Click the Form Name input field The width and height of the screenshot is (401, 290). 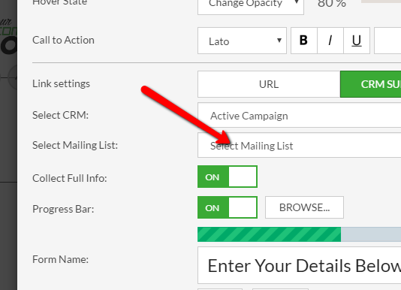pyautogui.click(x=299, y=265)
